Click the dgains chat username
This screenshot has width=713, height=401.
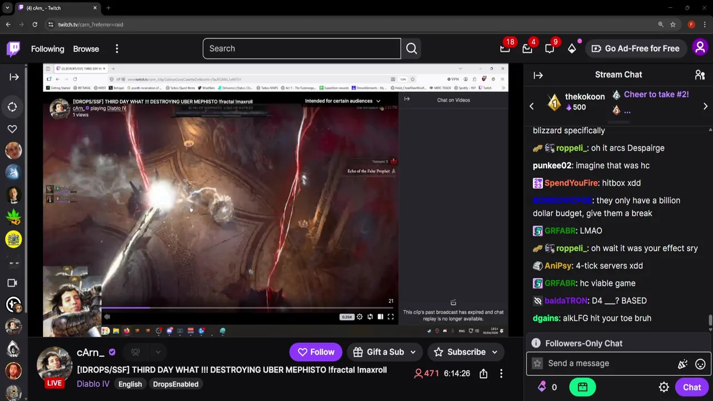(545, 318)
